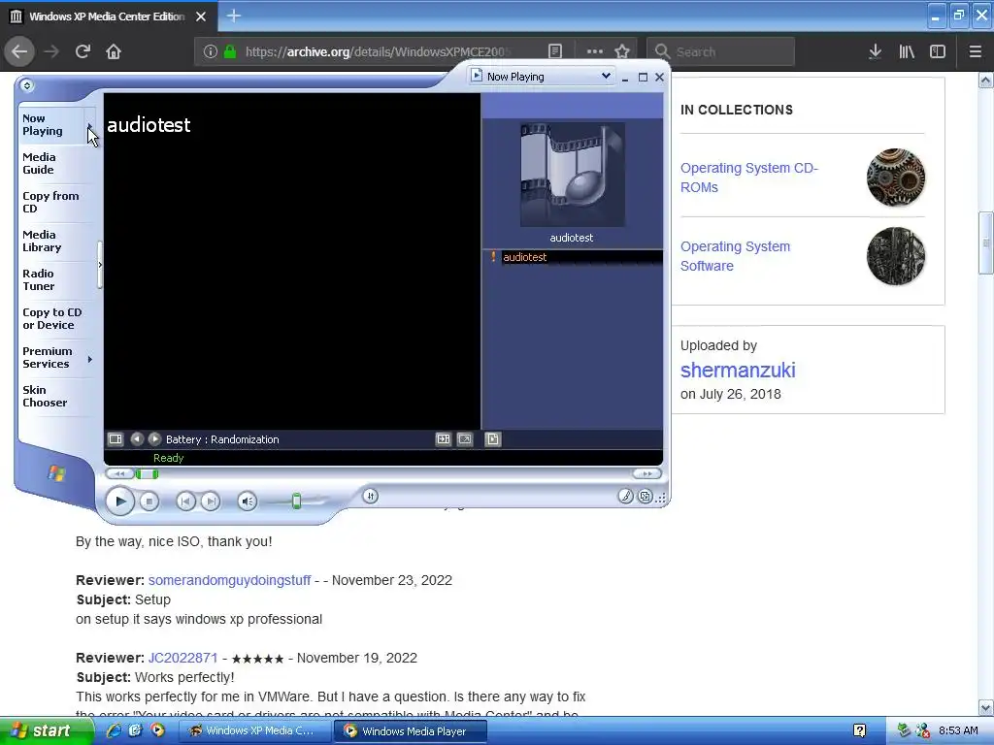Toggle the equalizer settings pane icon
The image size is (994, 745).
coord(443,439)
